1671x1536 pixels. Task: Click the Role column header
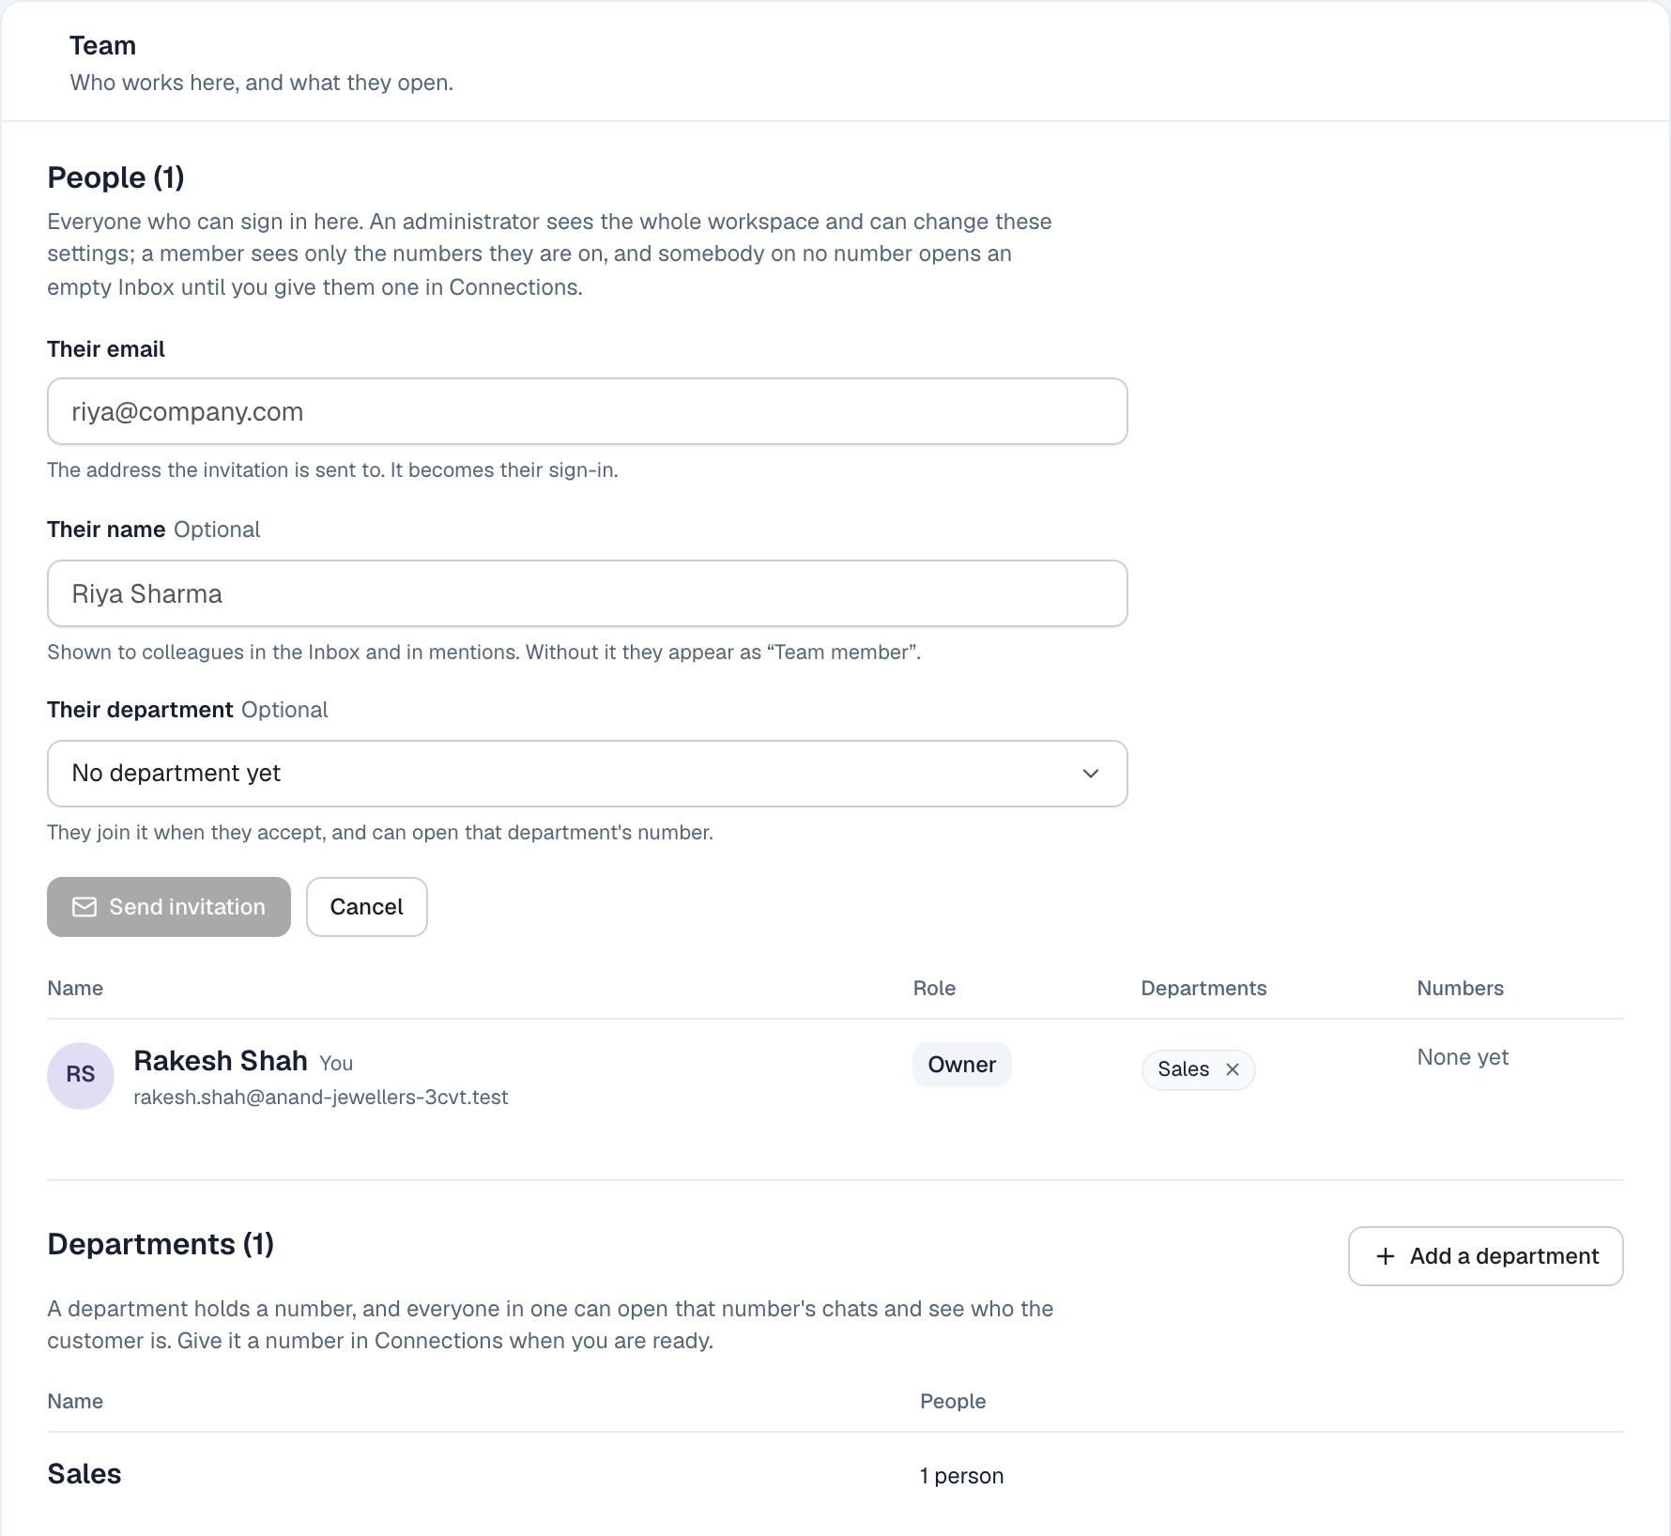pos(934,988)
